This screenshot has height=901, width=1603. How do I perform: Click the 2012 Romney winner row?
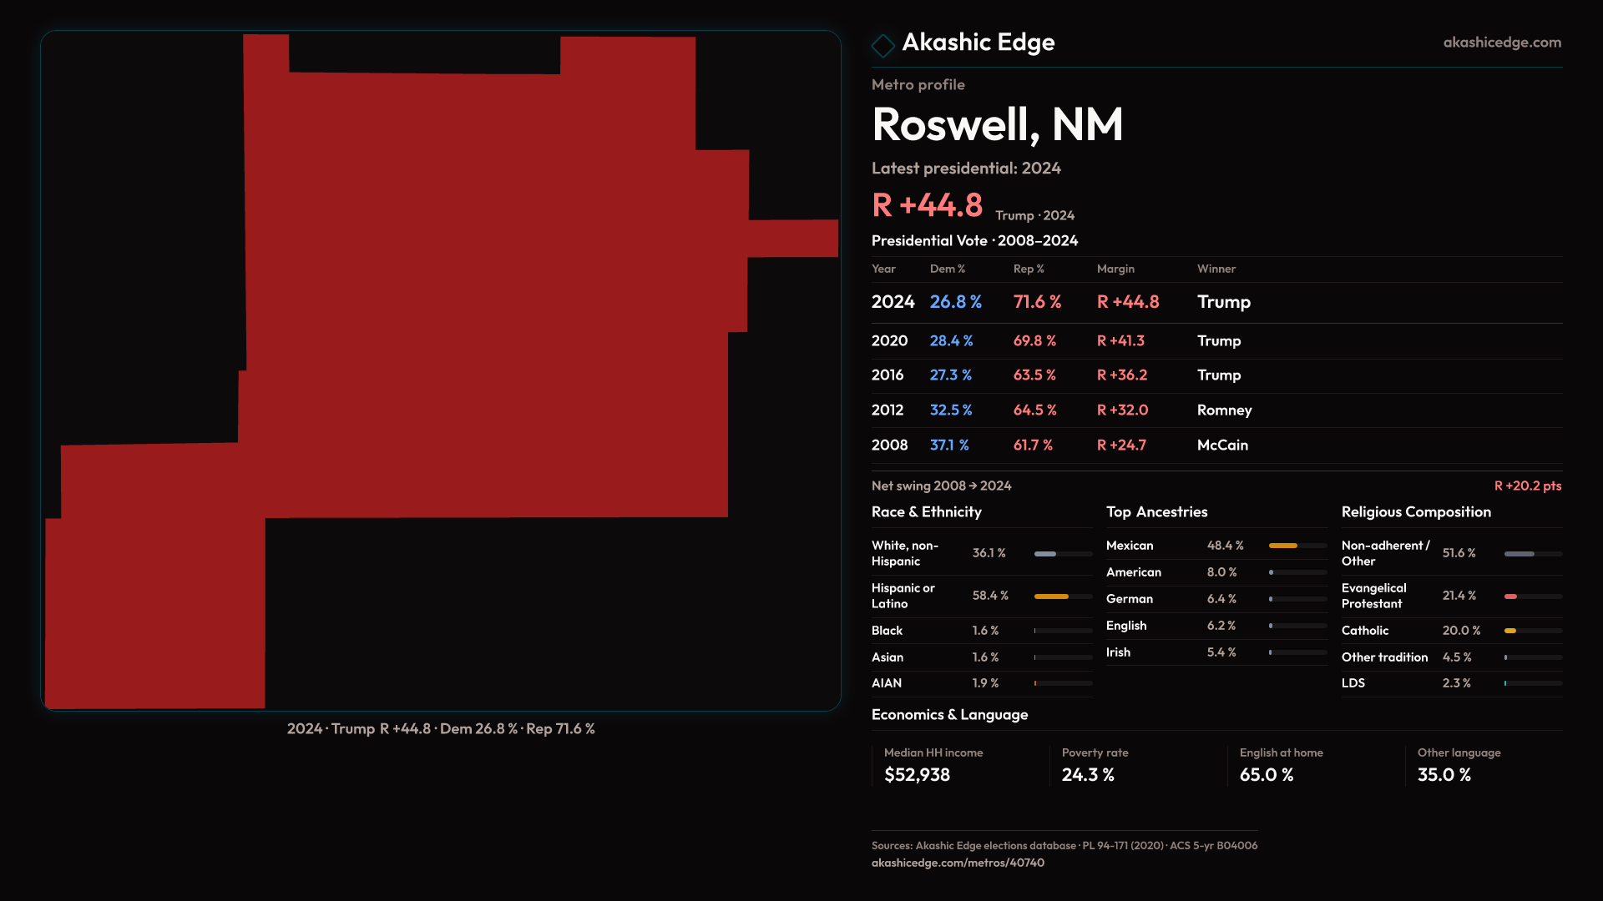(x=1060, y=410)
